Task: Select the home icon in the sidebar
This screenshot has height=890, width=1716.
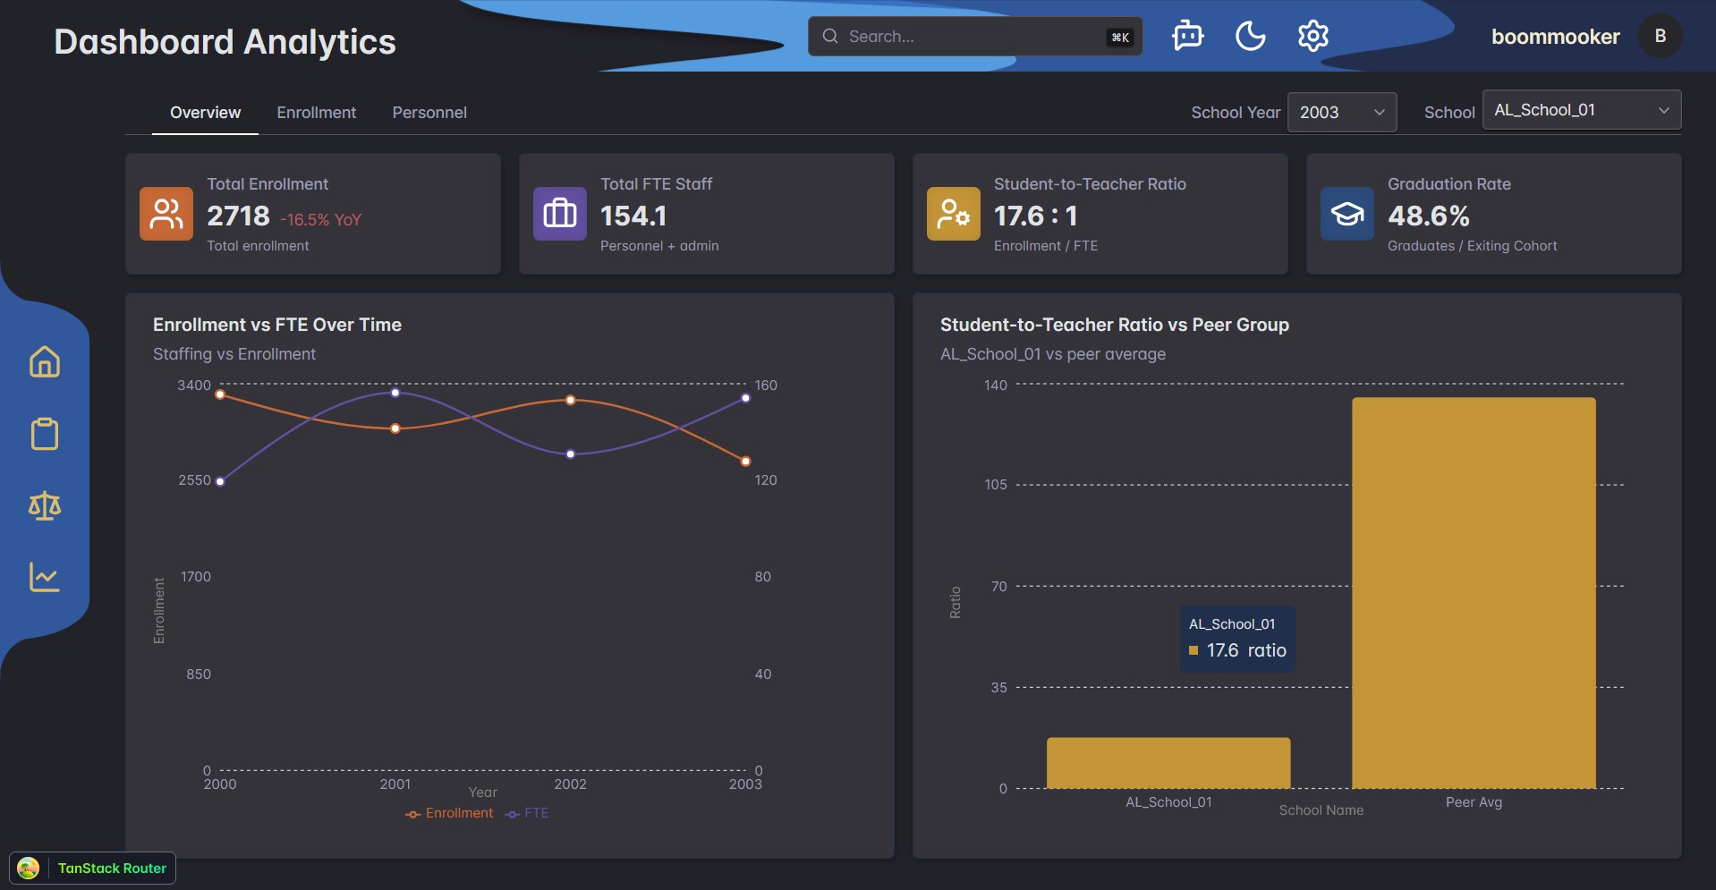Action: (x=44, y=361)
